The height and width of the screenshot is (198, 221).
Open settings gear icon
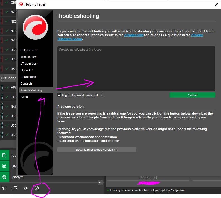pyautogui.click(x=26, y=188)
